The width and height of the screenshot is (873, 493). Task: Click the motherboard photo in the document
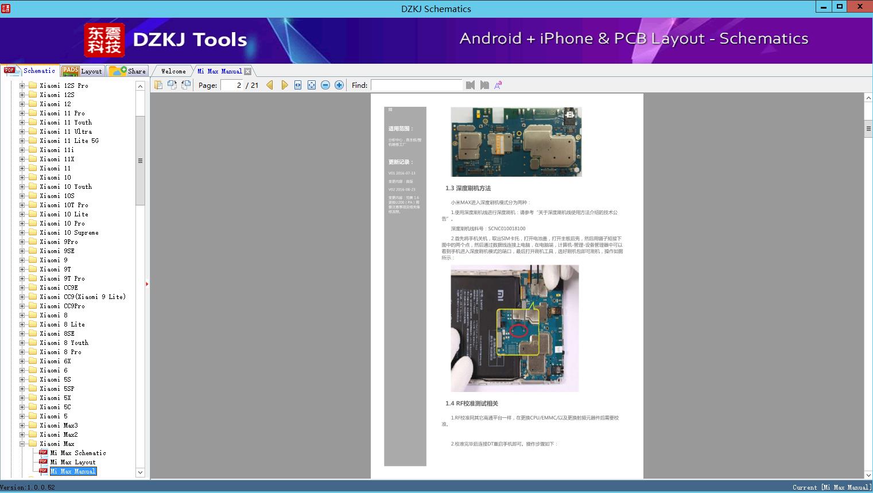(516, 142)
